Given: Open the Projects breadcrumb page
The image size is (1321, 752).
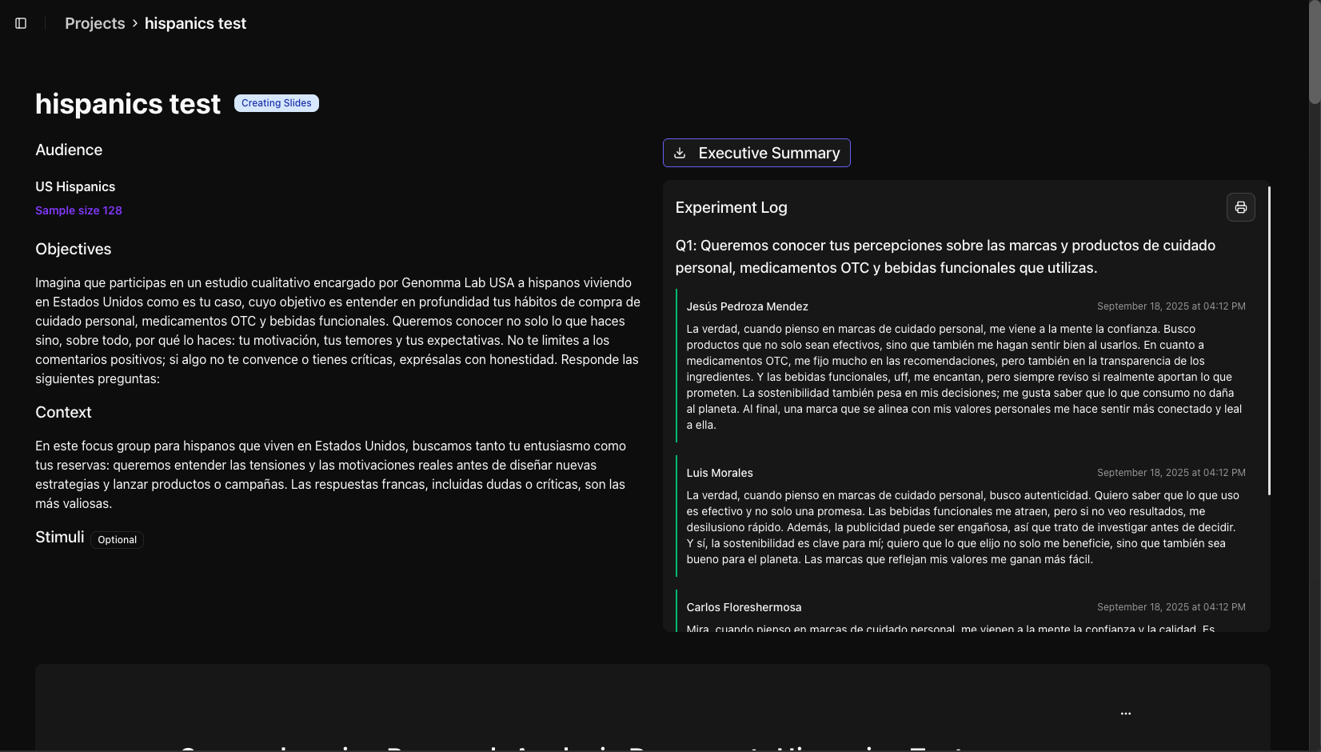Looking at the screenshot, I should pos(94,23).
